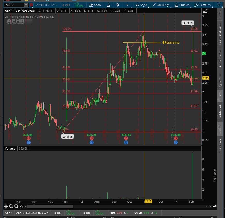Click the Lo: 0.95 price bubble
The width and height of the screenshot is (225, 218).
pos(67,136)
